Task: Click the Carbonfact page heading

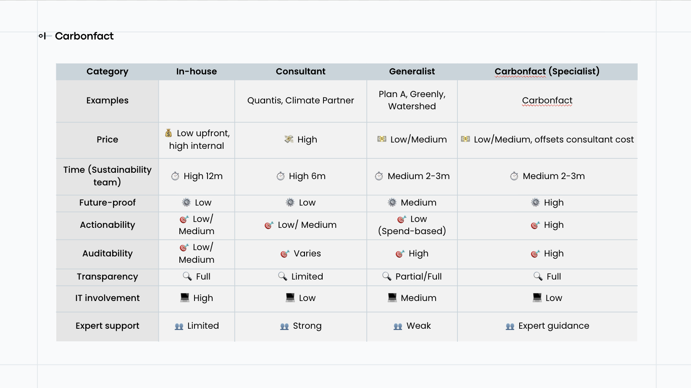Action: click(x=84, y=36)
